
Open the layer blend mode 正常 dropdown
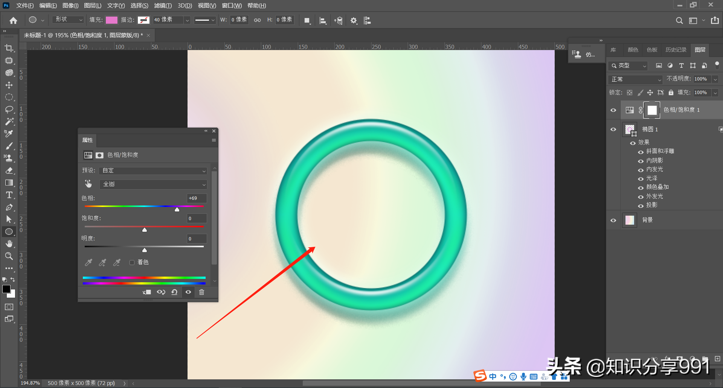point(635,79)
